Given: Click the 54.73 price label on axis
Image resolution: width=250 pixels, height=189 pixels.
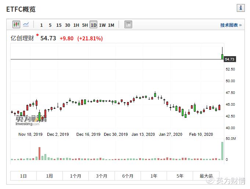Looking at the screenshot, I should [230, 59].
